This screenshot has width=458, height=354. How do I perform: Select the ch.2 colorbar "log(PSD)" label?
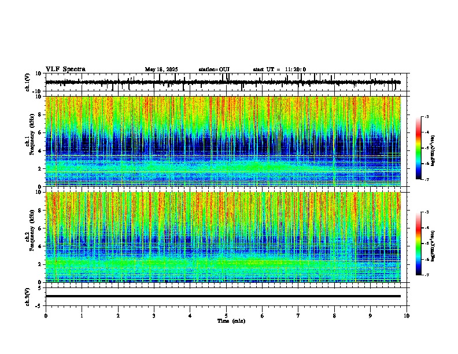(433, 246)
